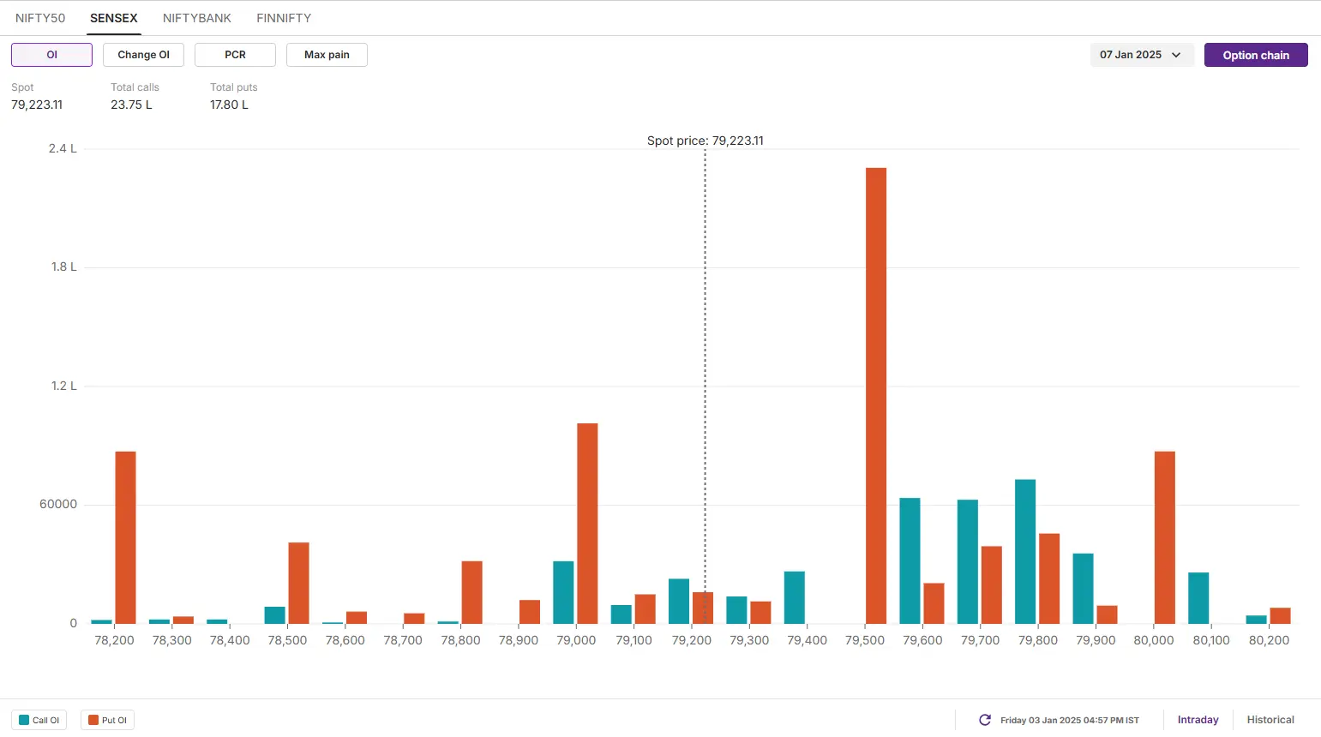Image resolution: width=1321 pixels, height=737 pixels.
Task: Switch to Historical mode
Action: point(1270,720)
